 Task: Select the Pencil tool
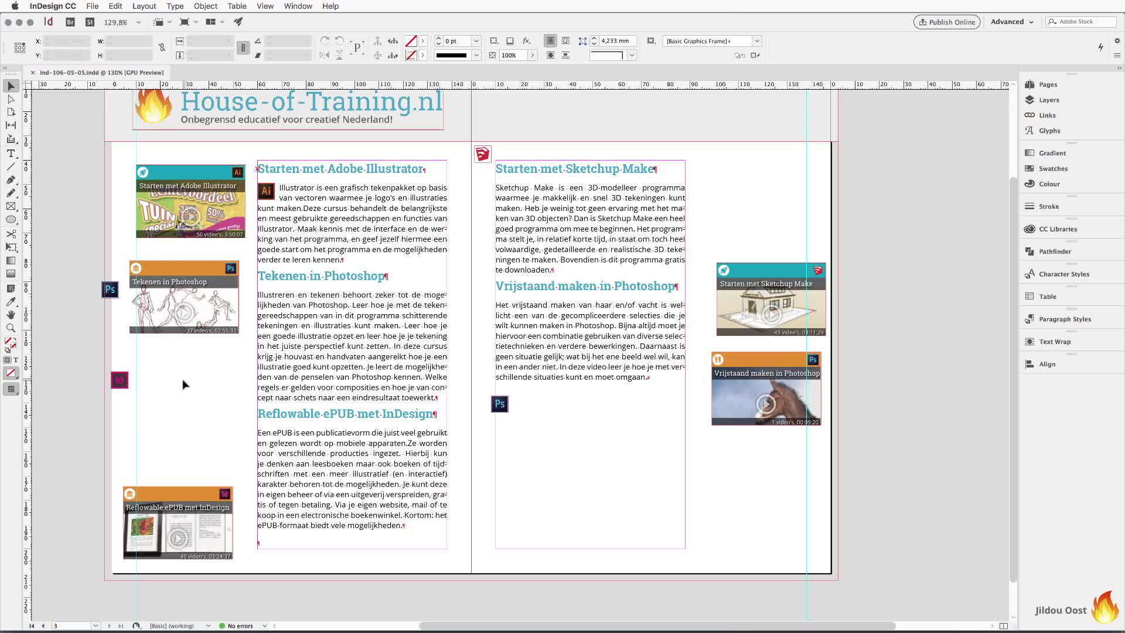11,193
